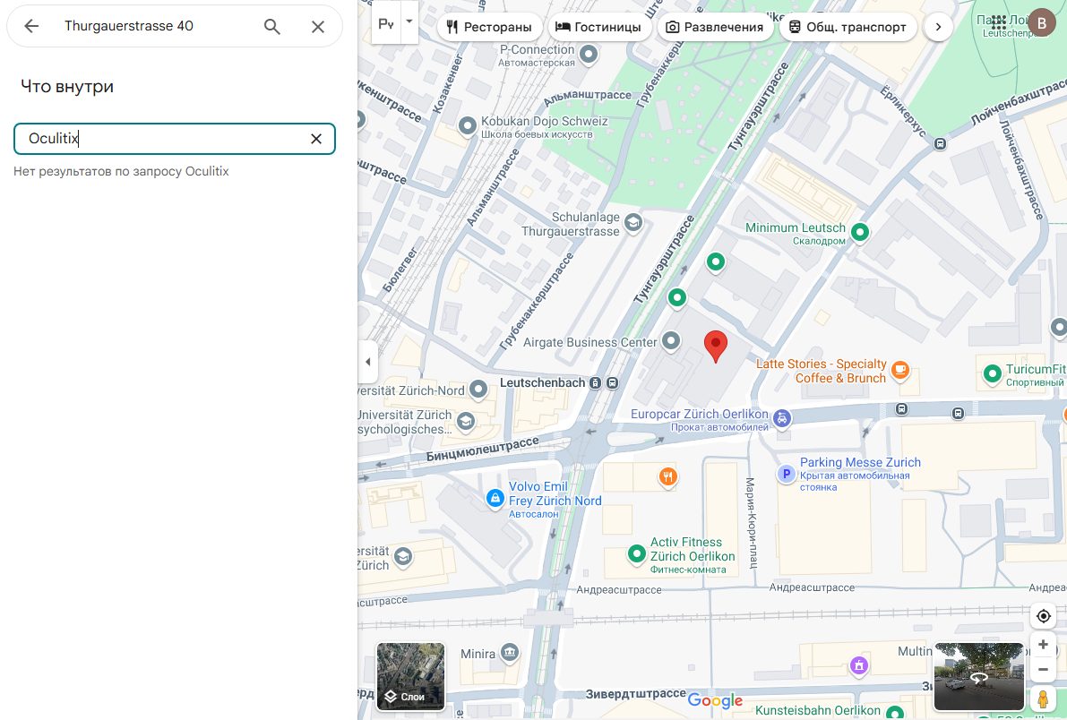
Task: Open Minira museum marker
Action: point(509,653)
